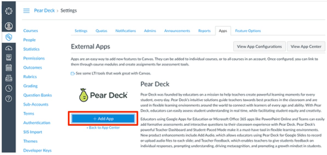Screen dimensions: 327x155
Task: Open SIS Import in the left navigation
Action: click(x=33, y=132)
